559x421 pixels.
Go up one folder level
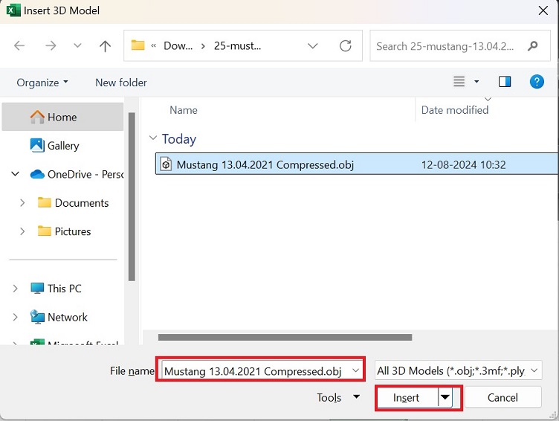coord(105,45)
